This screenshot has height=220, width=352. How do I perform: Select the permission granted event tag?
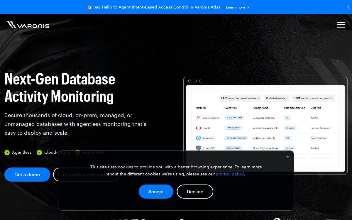point(236,138)
